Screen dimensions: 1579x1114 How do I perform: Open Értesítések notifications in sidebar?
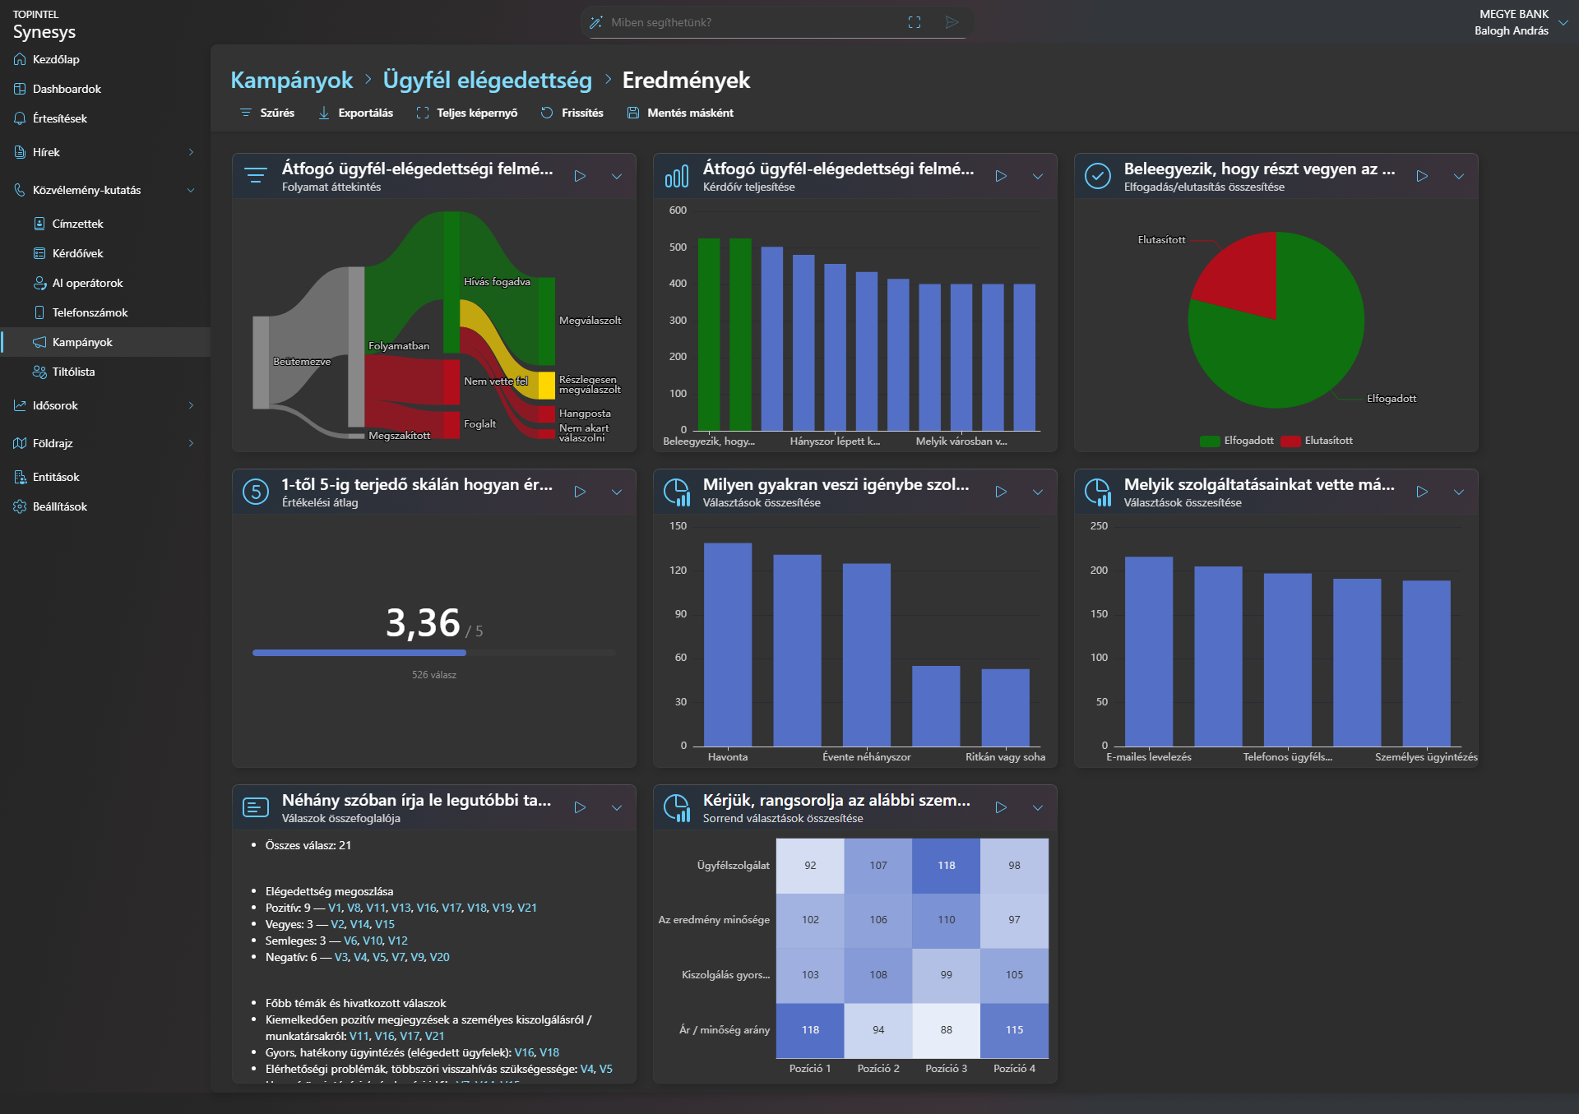click(x=105, y=118)
